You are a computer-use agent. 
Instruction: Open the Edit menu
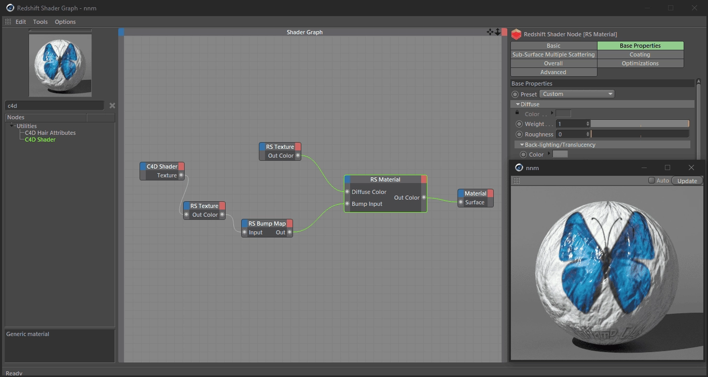[x=21, y=22]
